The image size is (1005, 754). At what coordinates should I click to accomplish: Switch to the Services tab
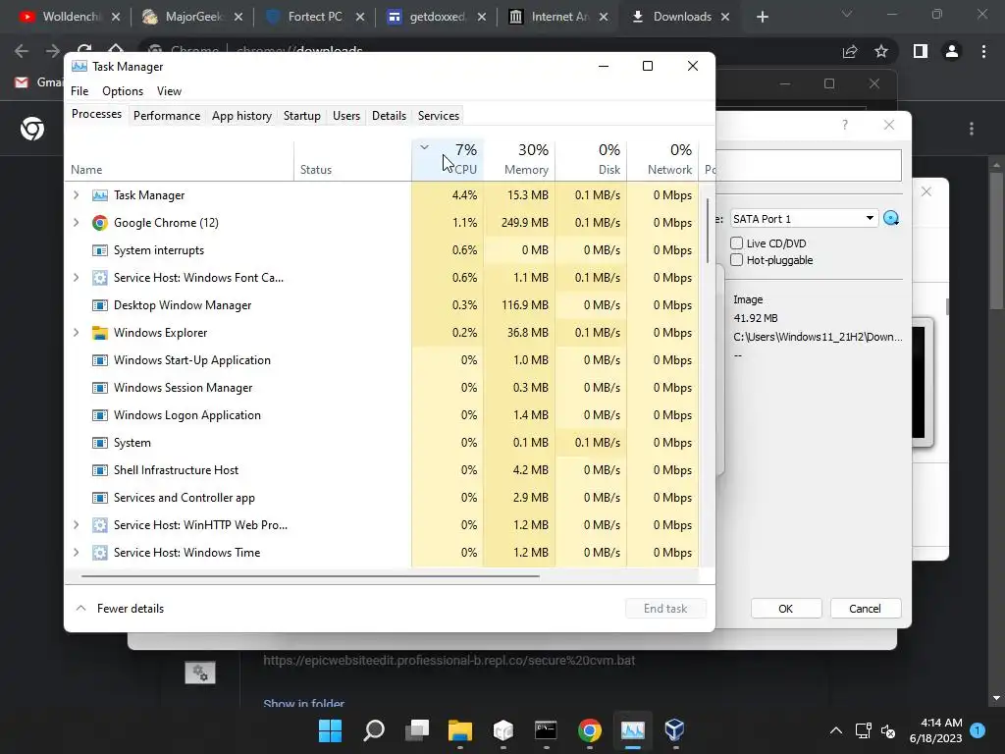[x=439, y=116]
